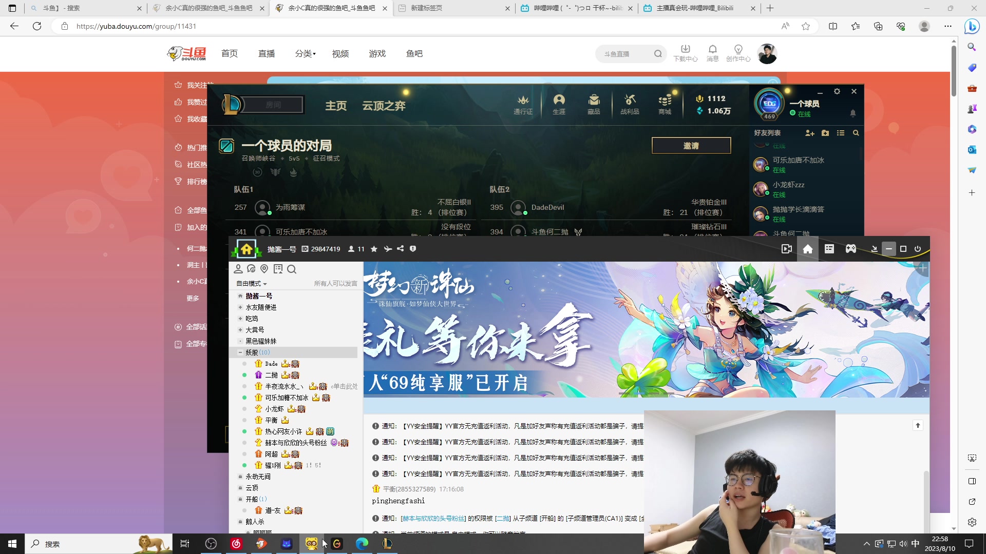Open the 自由模式 dropdown
Viewport: 986px width, 554px height.
[x=252, y=284]
